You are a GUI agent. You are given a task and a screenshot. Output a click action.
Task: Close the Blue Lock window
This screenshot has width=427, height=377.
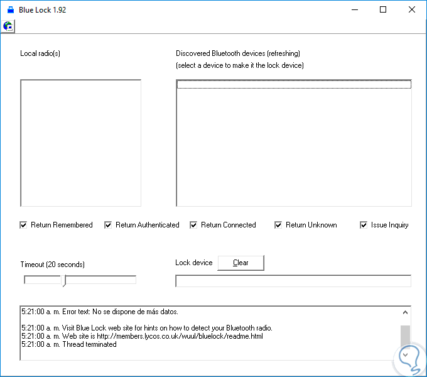tap(412, 10)
